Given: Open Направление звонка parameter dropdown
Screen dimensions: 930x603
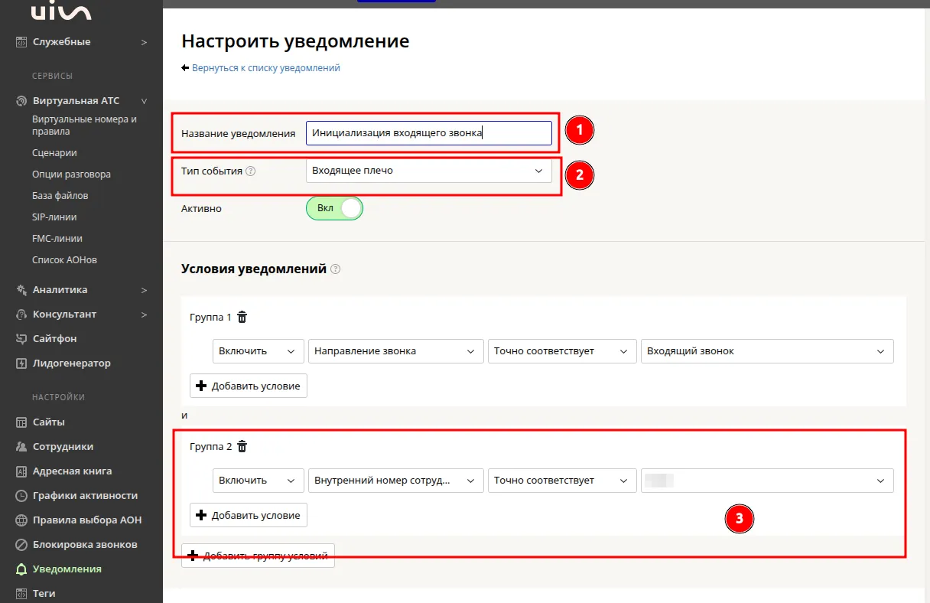Looking at the screenshot, I should 395,351.
